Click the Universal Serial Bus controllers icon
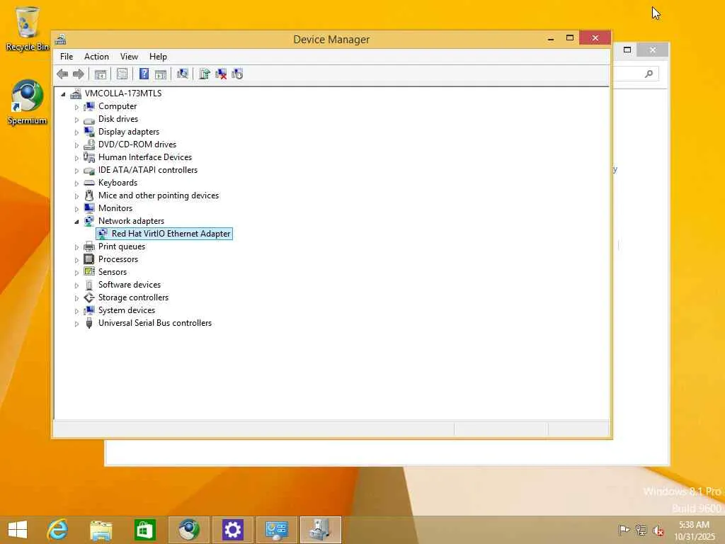The height and width of the screenshot is (544, 725). point(89,323)
